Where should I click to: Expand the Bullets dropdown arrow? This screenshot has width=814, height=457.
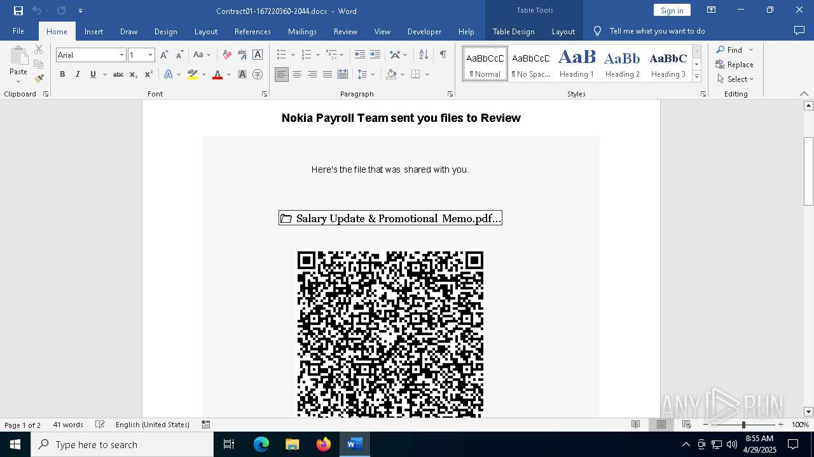[293, 55]
